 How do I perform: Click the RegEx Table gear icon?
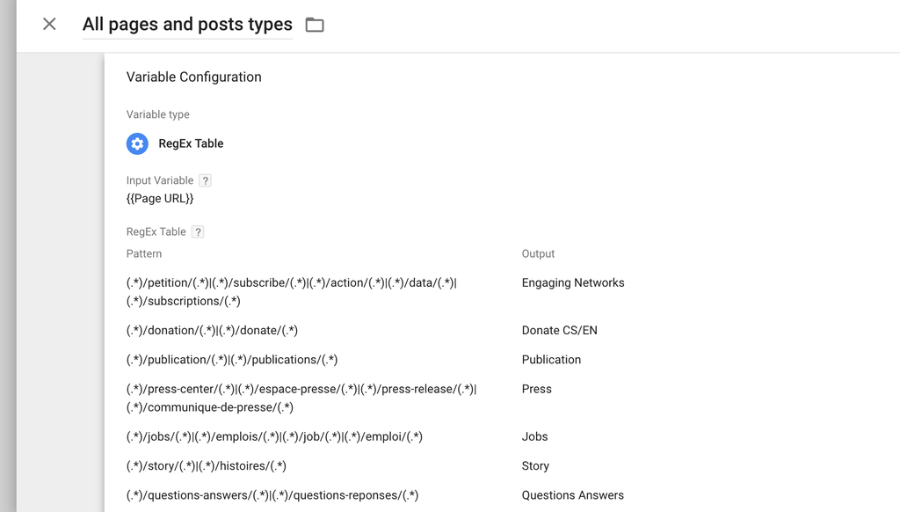coord(137,143)
